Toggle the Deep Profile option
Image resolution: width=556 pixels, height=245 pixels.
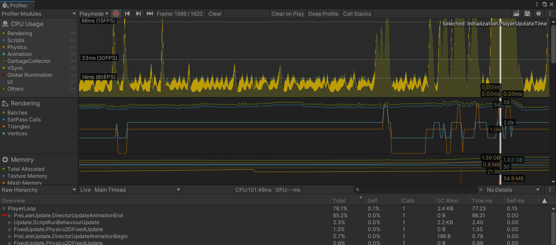point(323,14)
